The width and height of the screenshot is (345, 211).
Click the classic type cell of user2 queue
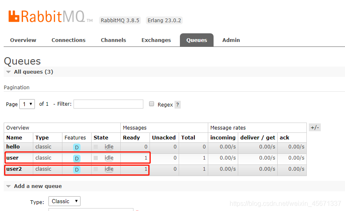[x=44, y=169]
